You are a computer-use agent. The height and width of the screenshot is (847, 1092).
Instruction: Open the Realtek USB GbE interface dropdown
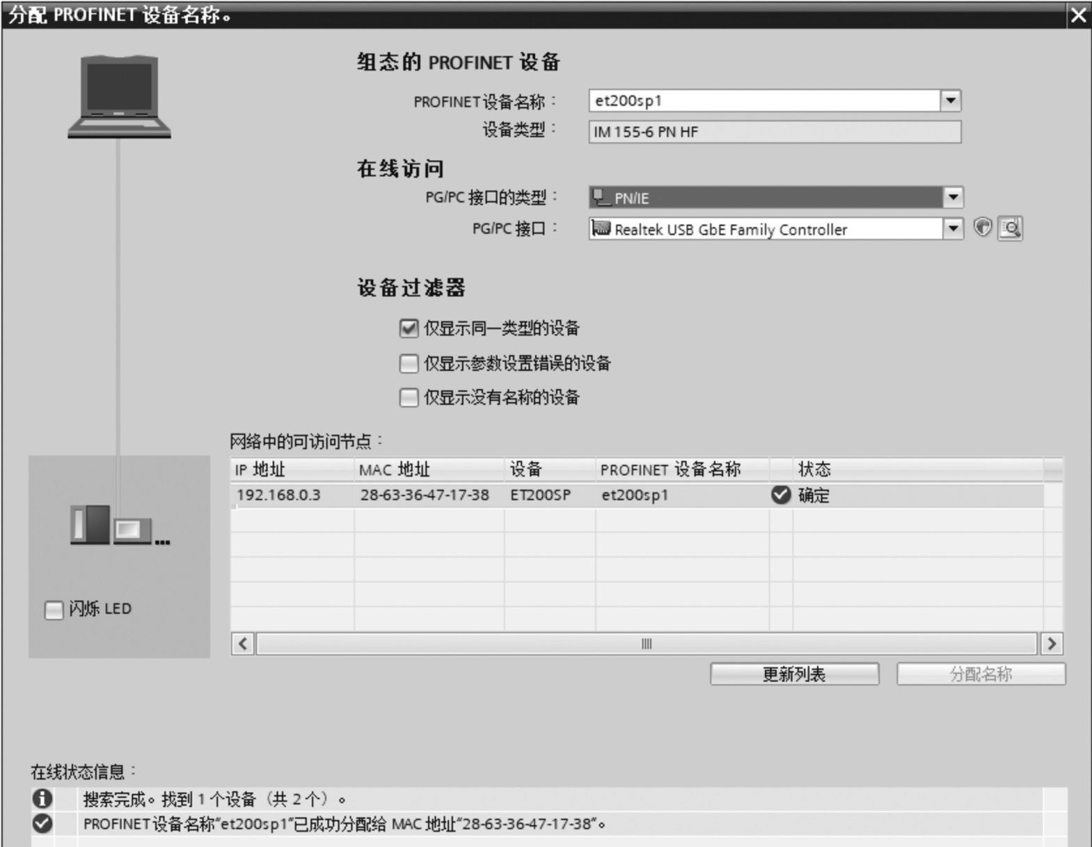[x=953, y=228]
